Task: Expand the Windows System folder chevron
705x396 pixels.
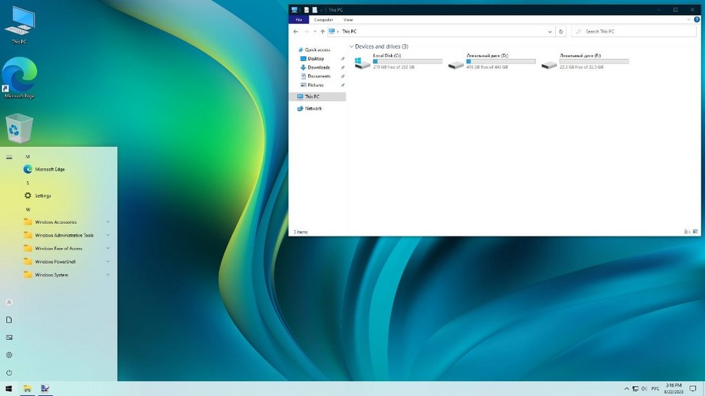Action: [x=108, y=275]
